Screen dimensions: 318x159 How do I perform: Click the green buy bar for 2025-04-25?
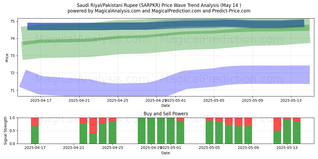113,133
